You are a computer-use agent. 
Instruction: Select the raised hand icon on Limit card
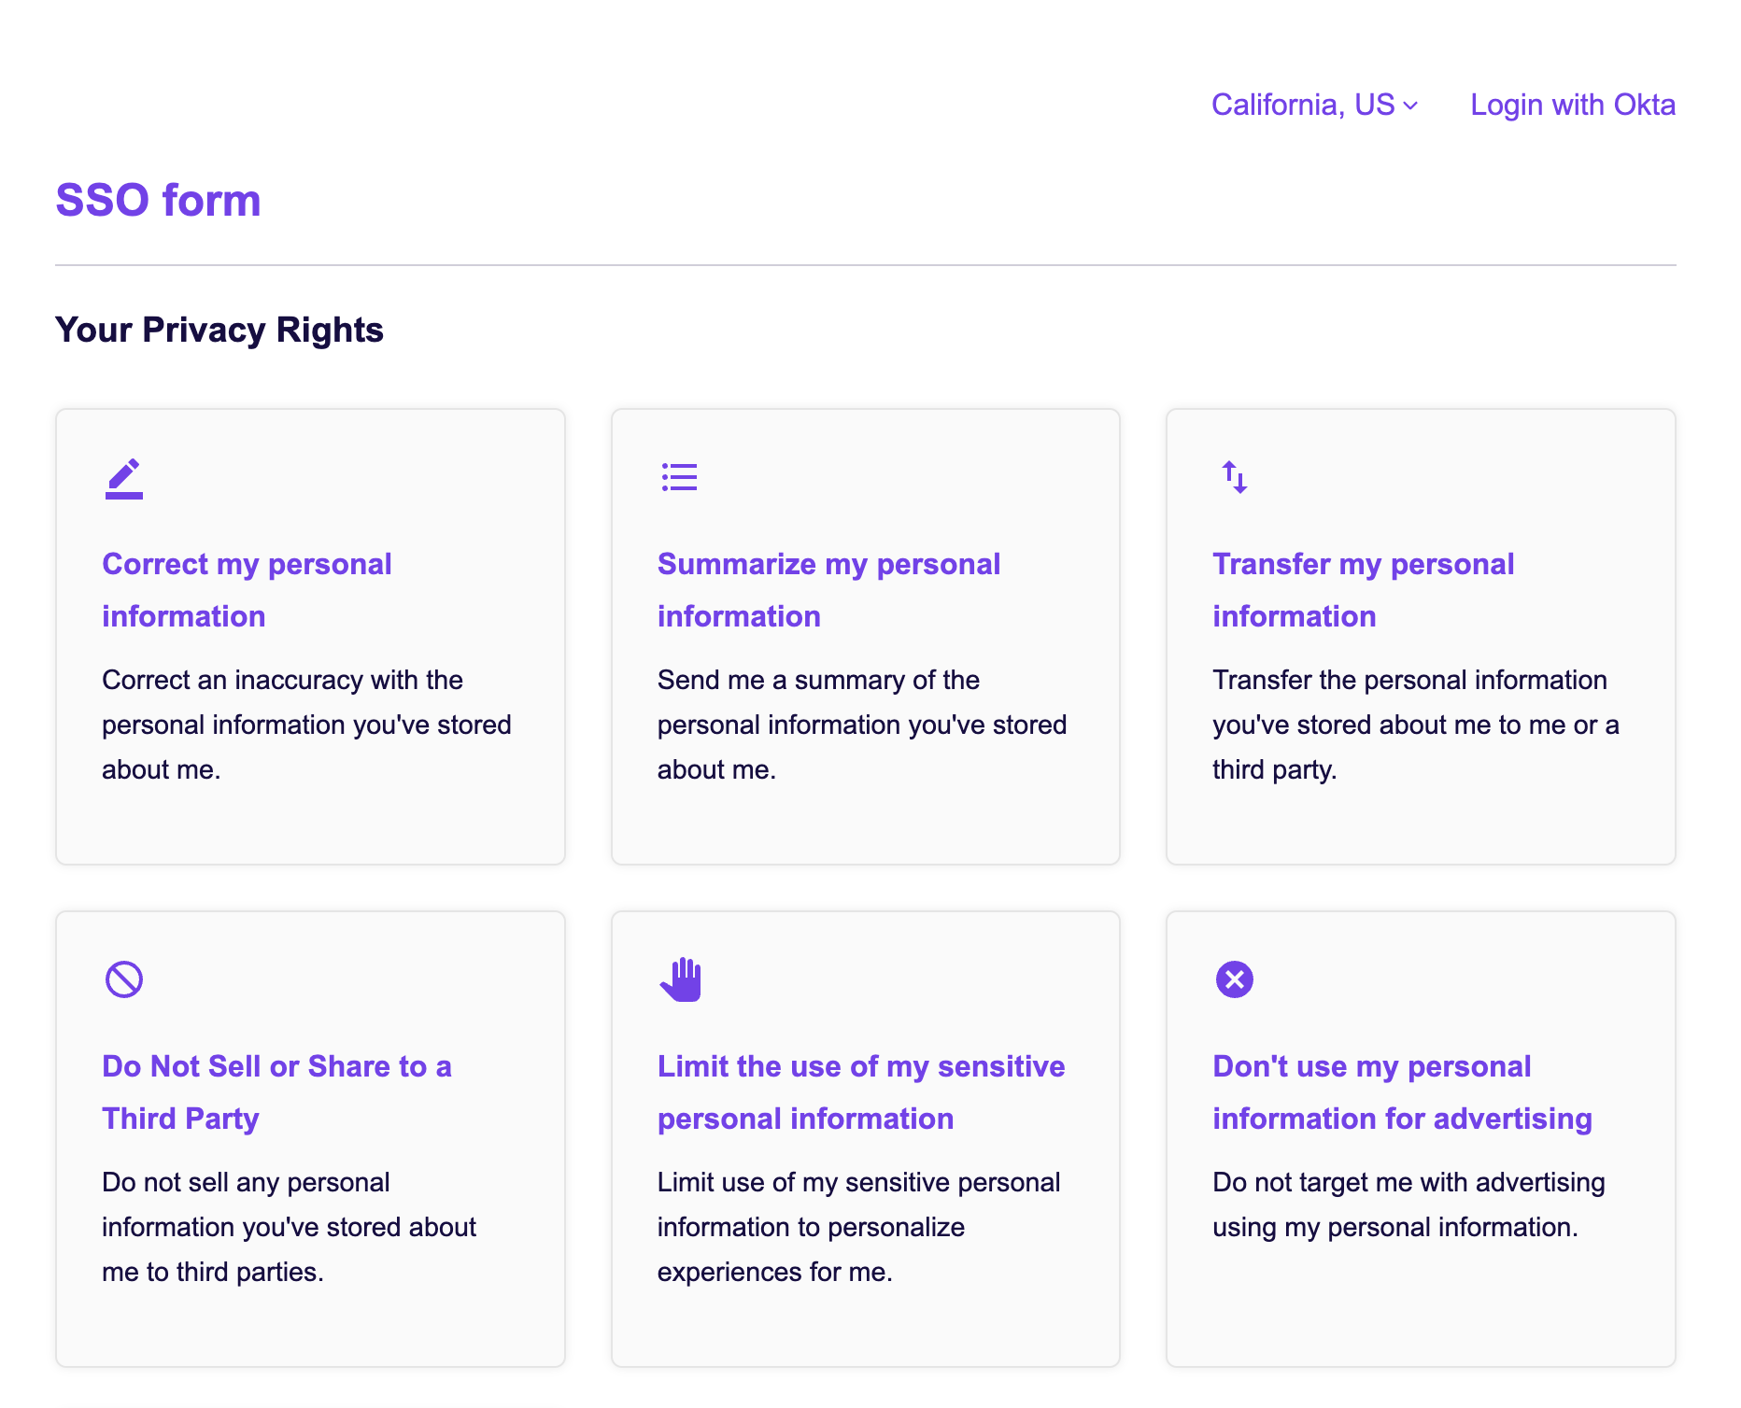pyautogui.click(x=681, y=979)
